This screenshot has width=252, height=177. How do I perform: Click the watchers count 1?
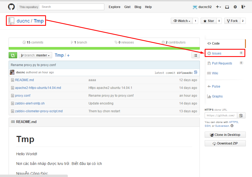[x=196, y=21]
